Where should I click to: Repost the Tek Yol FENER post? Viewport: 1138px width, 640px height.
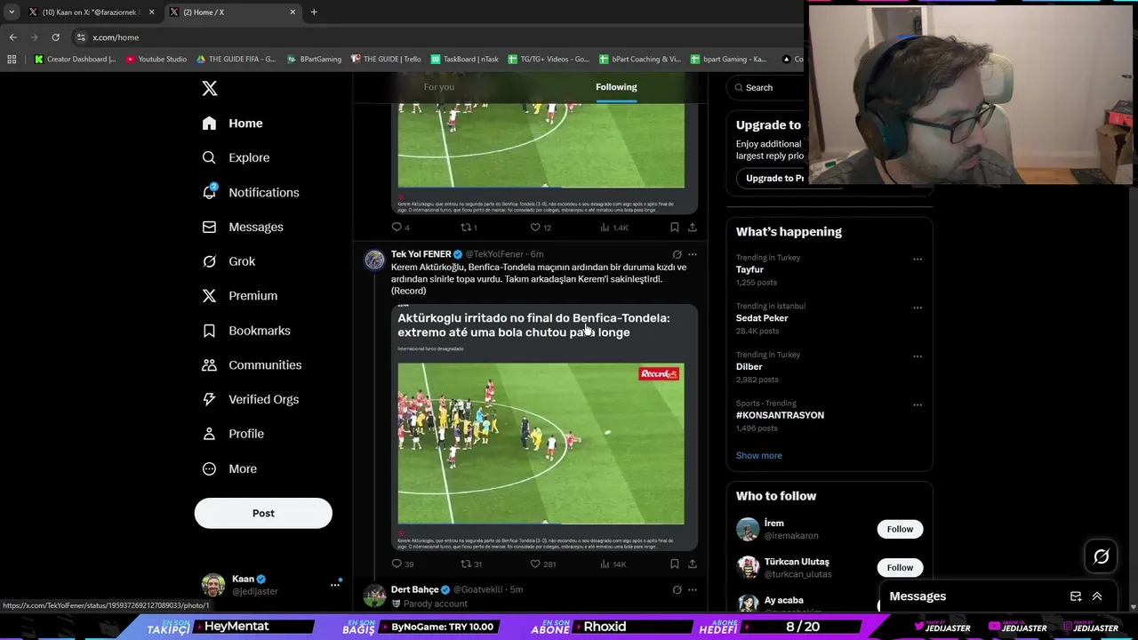pyautogui.click(x=470, y=564)
